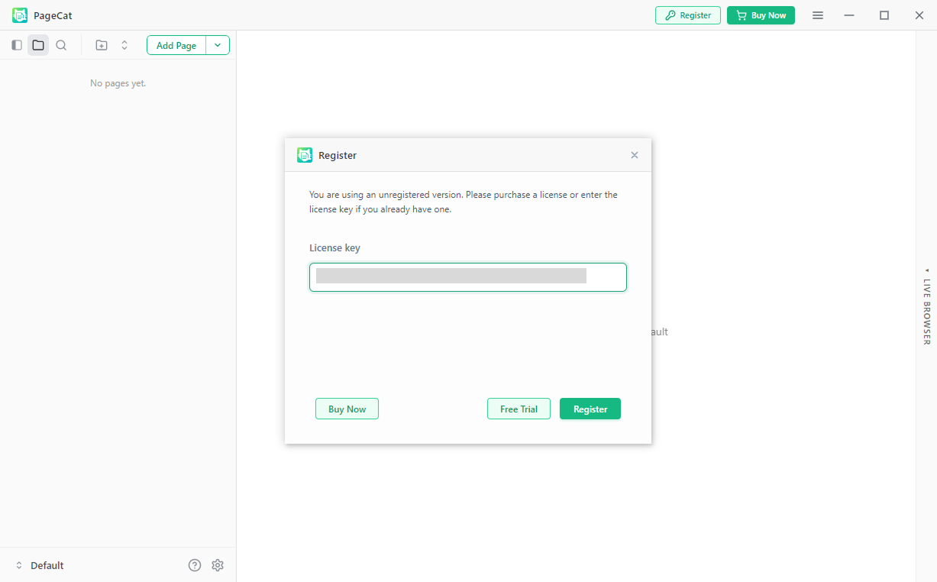
Task: Close the Register dialog
Action: 635,155
